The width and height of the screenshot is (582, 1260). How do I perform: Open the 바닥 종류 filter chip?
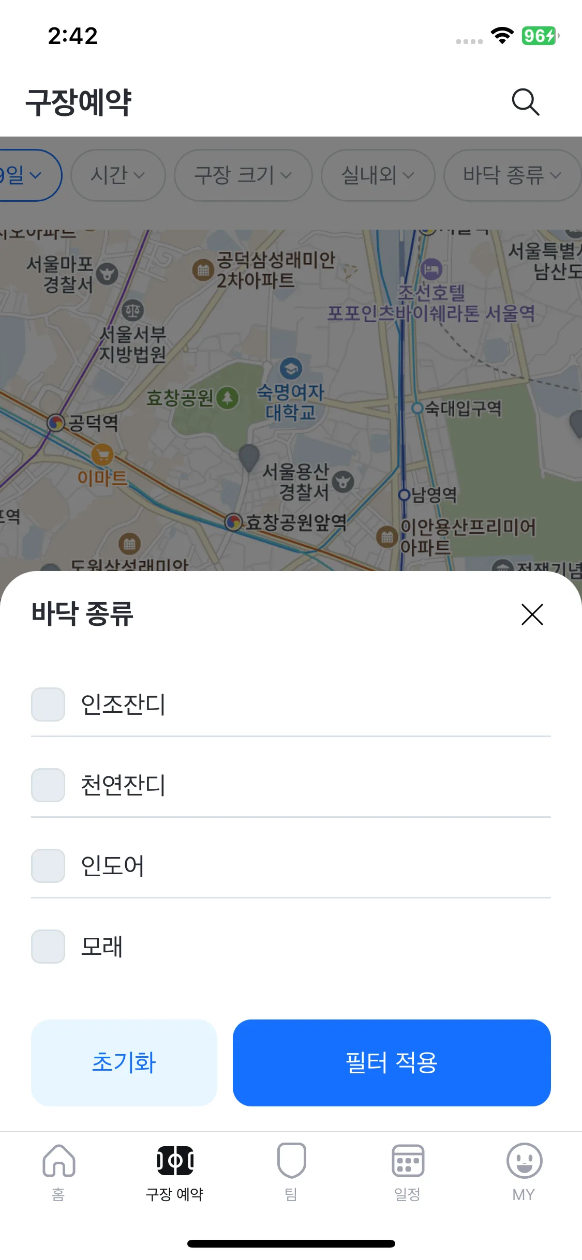pos(512,175)
